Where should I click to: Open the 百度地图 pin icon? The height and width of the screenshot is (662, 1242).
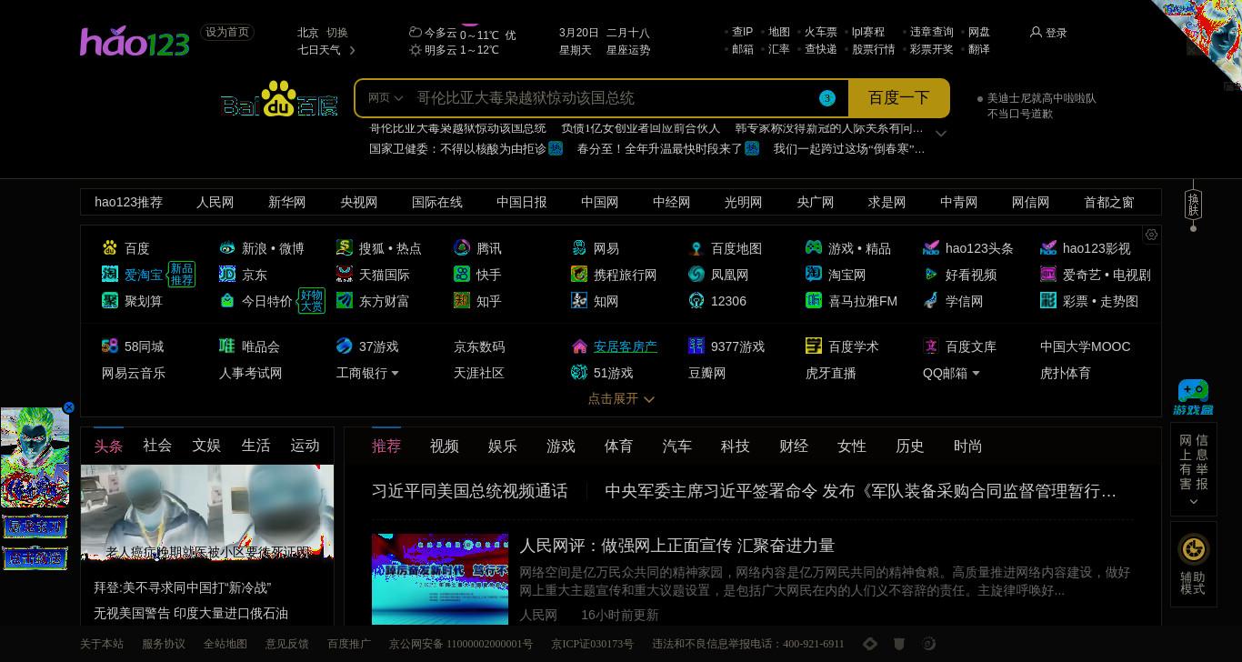click(x=696, y=247)
